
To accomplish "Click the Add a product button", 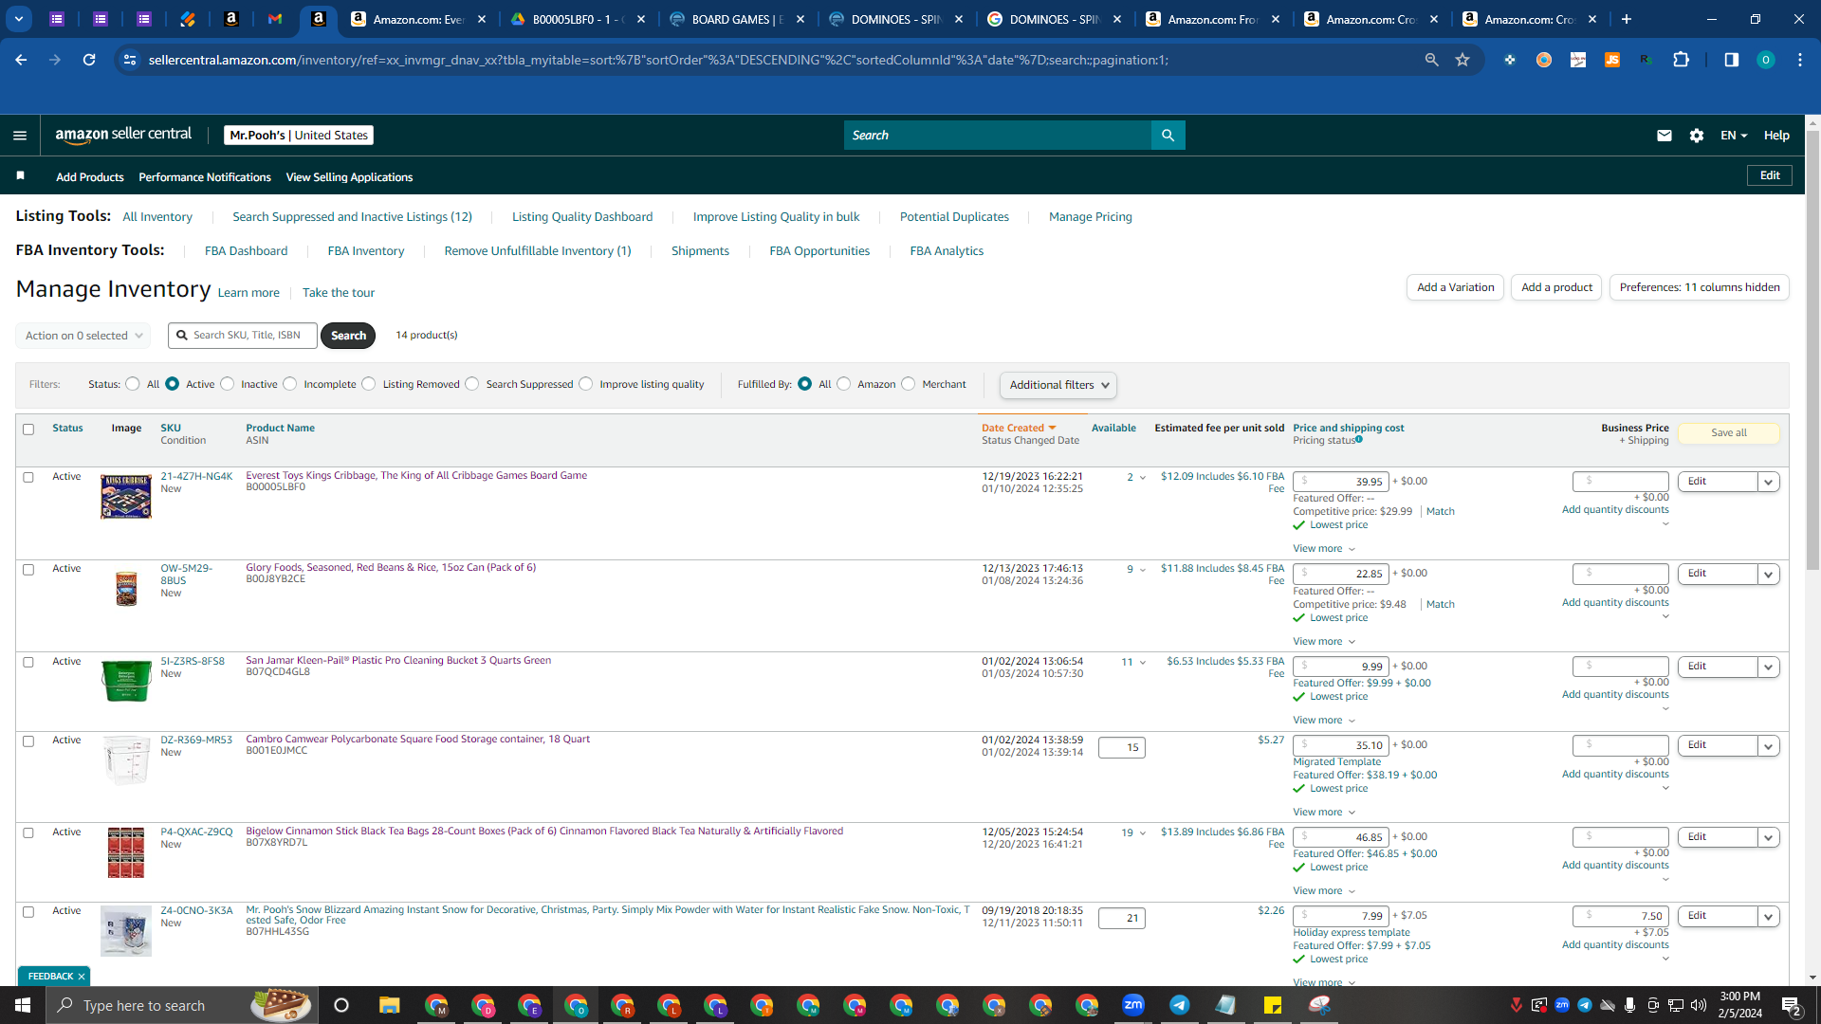I will 1556,287.
